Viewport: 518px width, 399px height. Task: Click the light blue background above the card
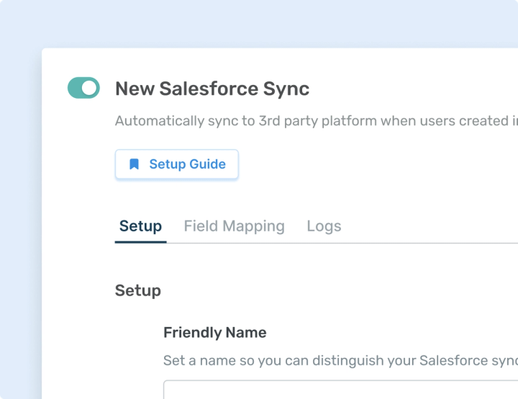(x=259, y=22)
